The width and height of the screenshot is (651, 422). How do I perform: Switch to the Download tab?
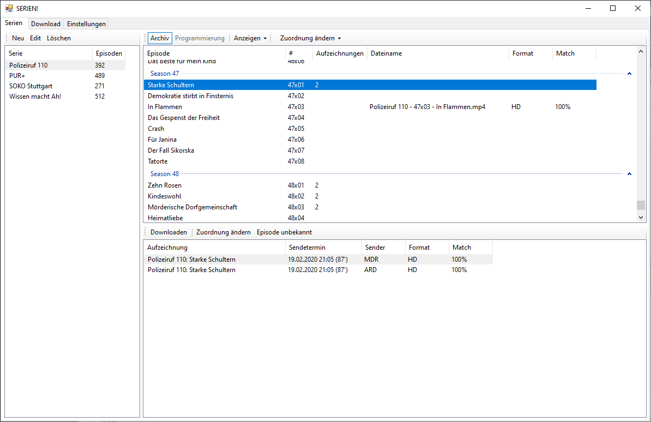click(x=46, y=24)
